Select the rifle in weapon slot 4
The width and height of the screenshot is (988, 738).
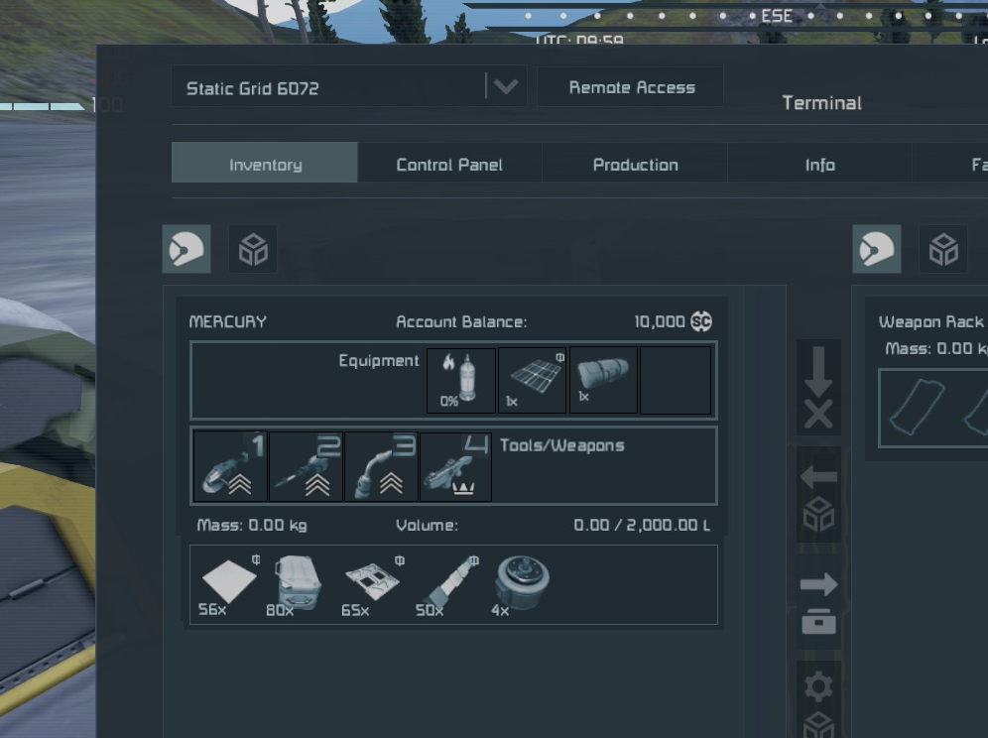[456, 466]
